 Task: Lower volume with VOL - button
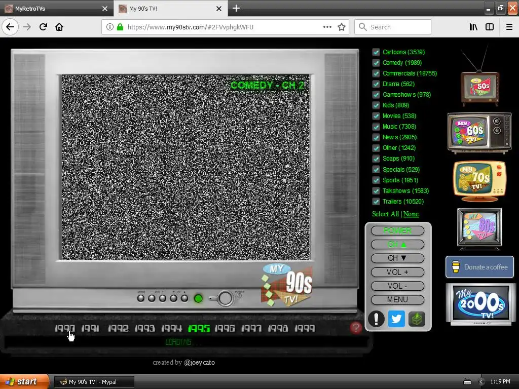(x=397, y=286)
